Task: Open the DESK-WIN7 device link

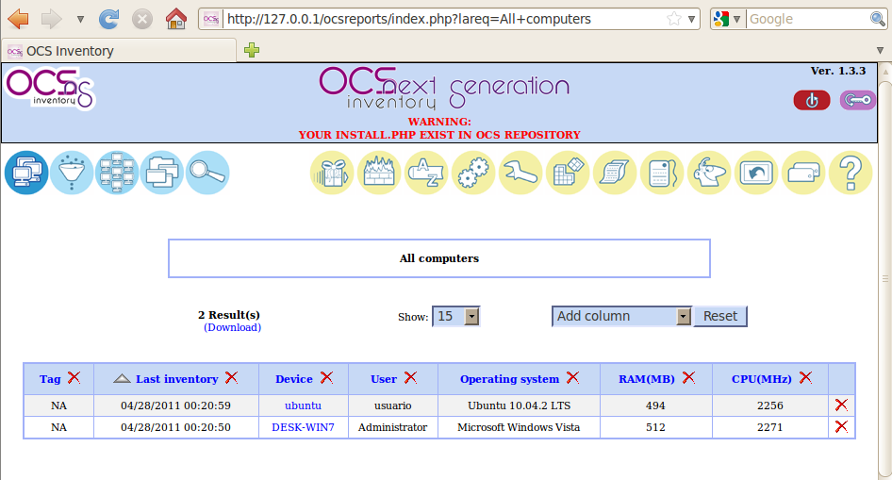Action: click(304, 427)
